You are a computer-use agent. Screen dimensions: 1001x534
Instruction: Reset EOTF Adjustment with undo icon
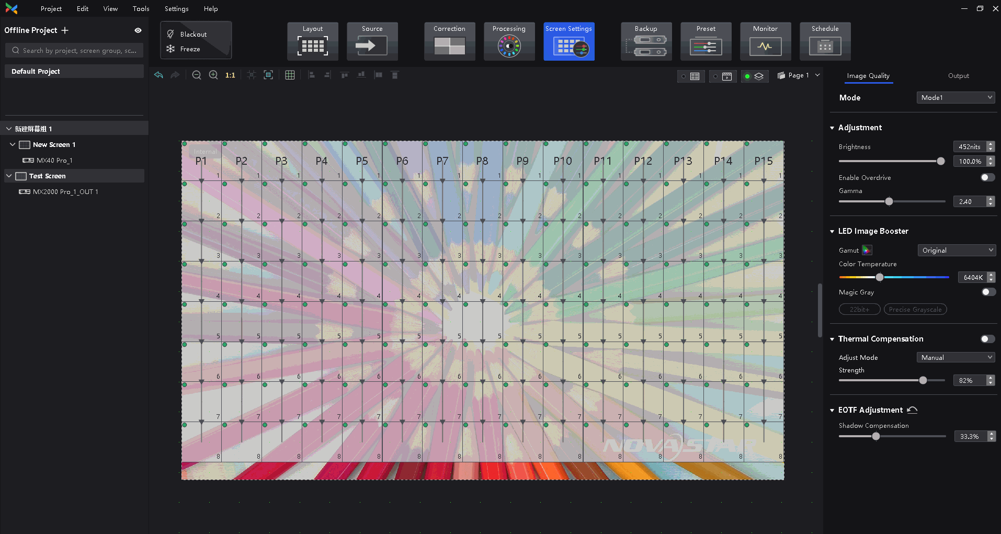(912, 410)
